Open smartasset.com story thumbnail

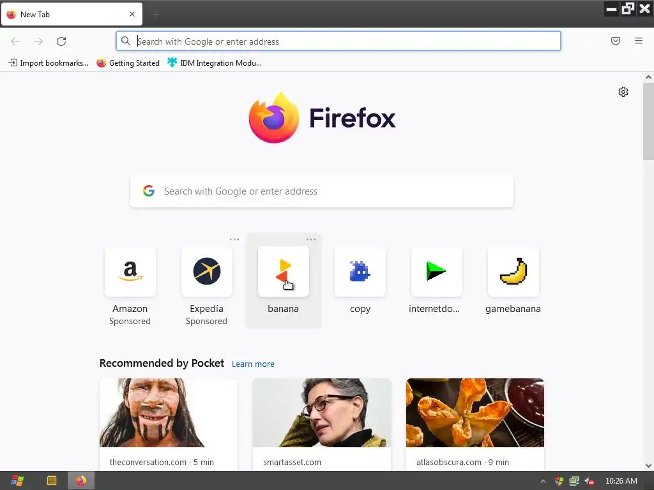pos(322,413)
